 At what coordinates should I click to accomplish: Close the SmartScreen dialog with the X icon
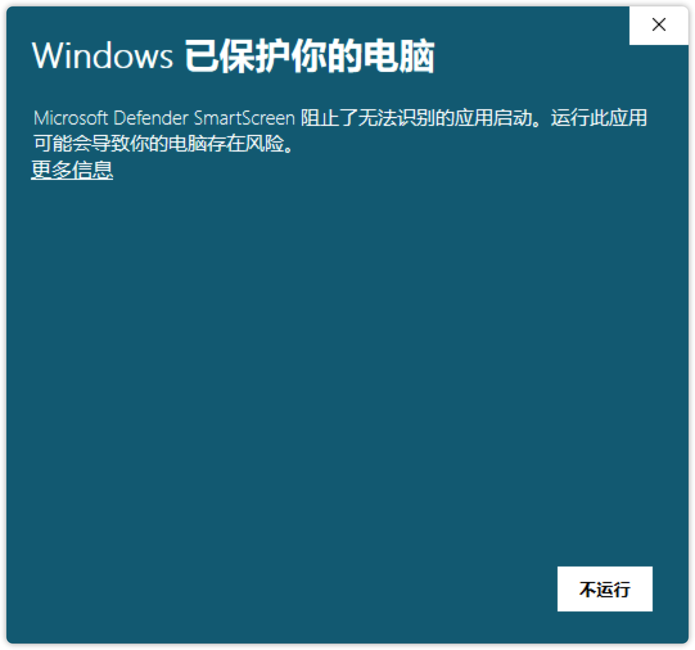[658, 25]
